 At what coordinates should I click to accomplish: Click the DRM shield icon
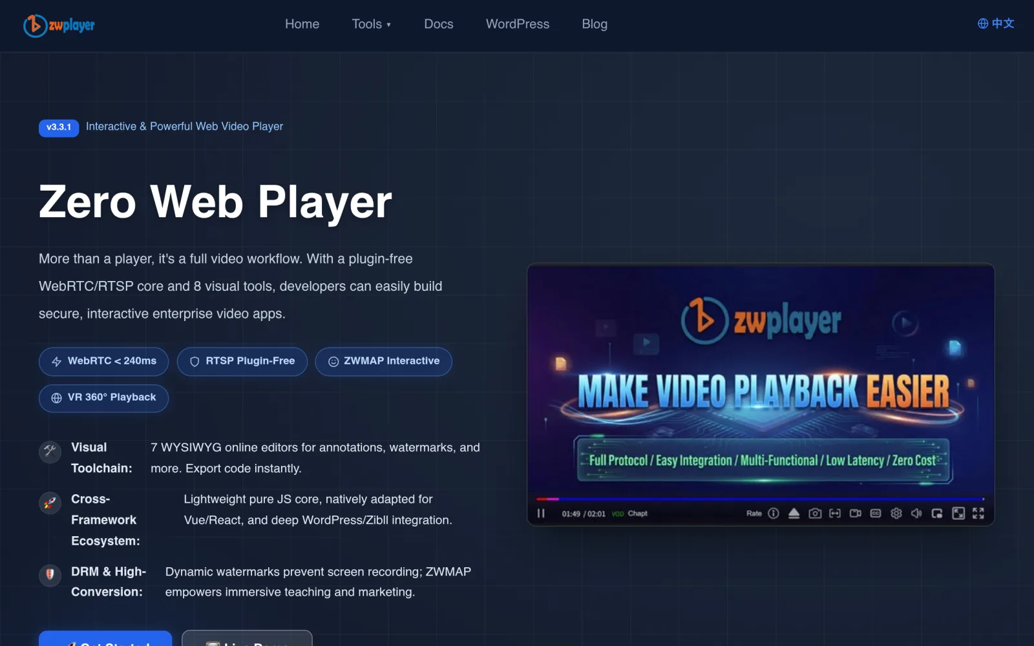(x=50, y=574)
